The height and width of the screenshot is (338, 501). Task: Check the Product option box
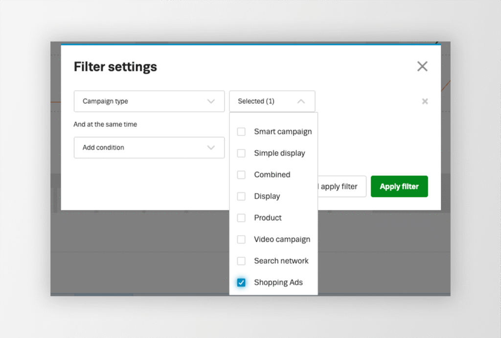pos(241,218)
